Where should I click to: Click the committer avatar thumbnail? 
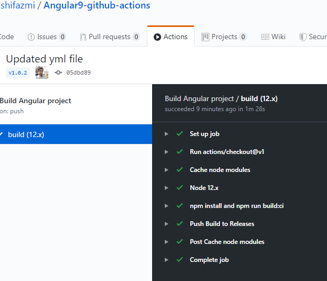coord(42,72)
